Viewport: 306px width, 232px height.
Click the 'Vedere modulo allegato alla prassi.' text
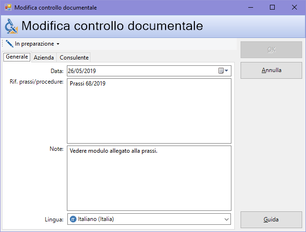click(x=114, y=151)
